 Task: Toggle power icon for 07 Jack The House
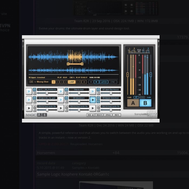[x=98, y=90]
